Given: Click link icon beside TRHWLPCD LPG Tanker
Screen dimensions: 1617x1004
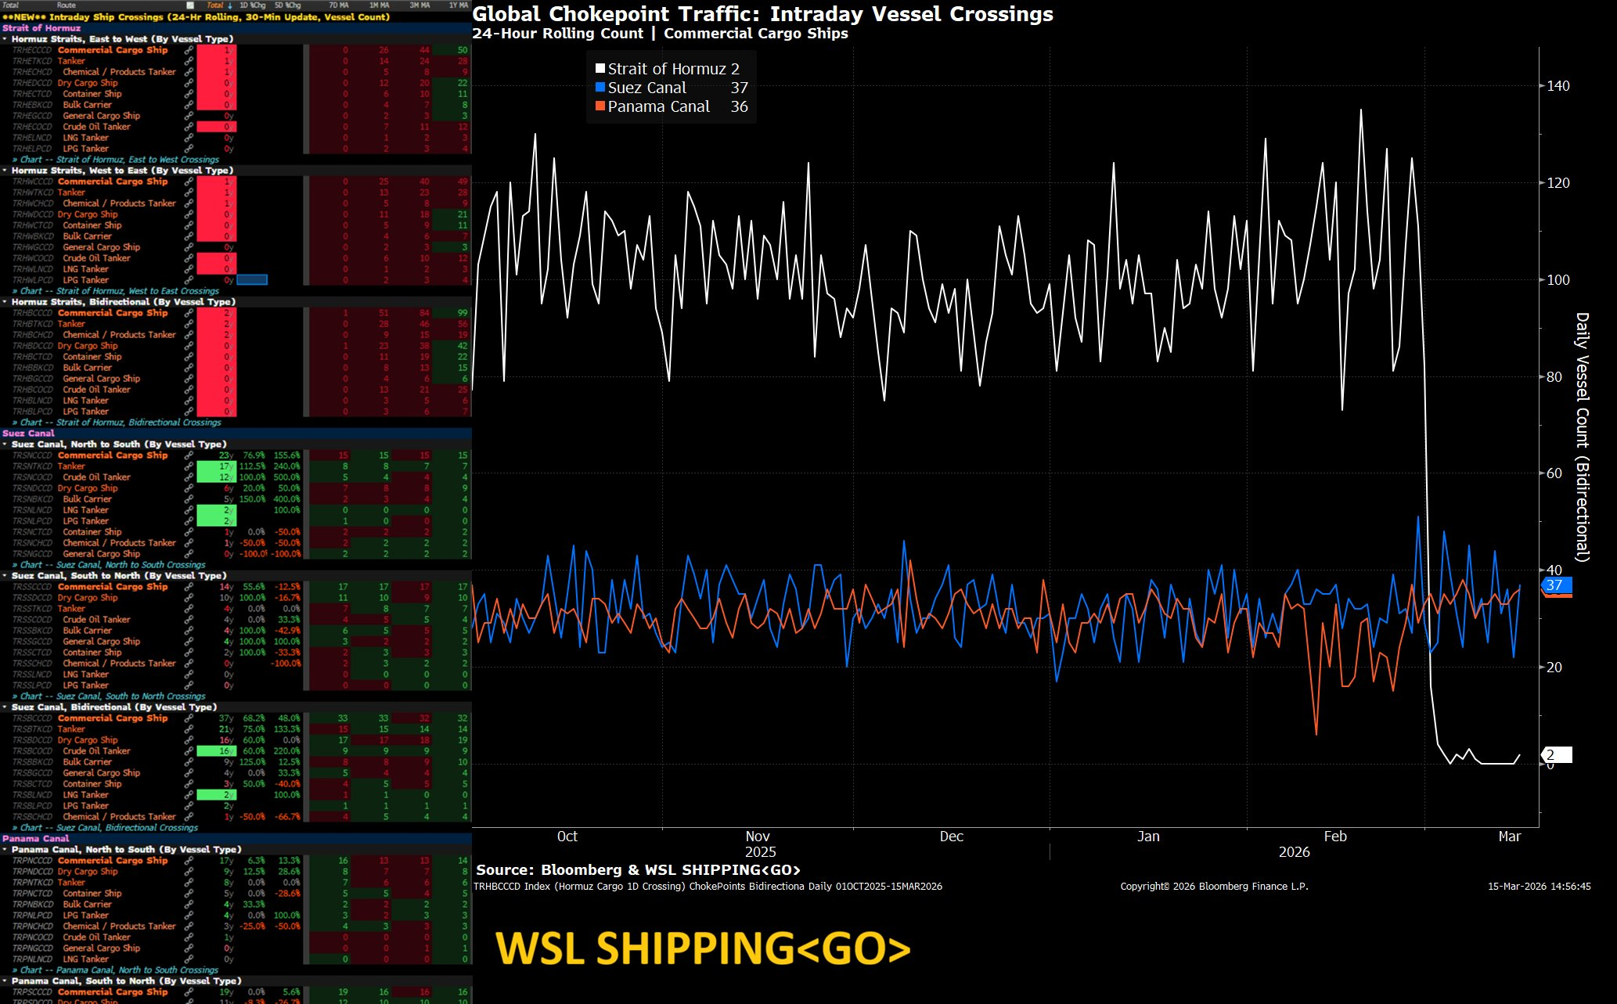Looking at the screenshot, I should click(189, 280).
